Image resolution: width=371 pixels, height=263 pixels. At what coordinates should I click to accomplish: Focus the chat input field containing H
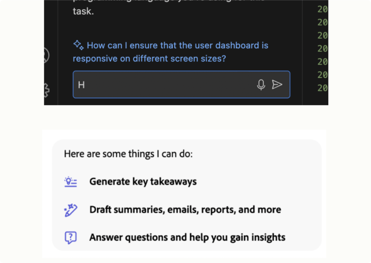click(182, 84)
